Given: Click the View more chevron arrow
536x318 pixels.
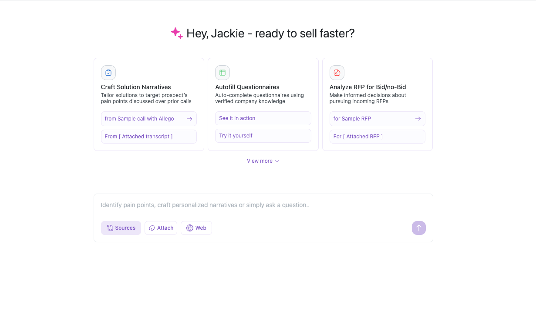Looking at the screenshot, I should click(277, 161).
